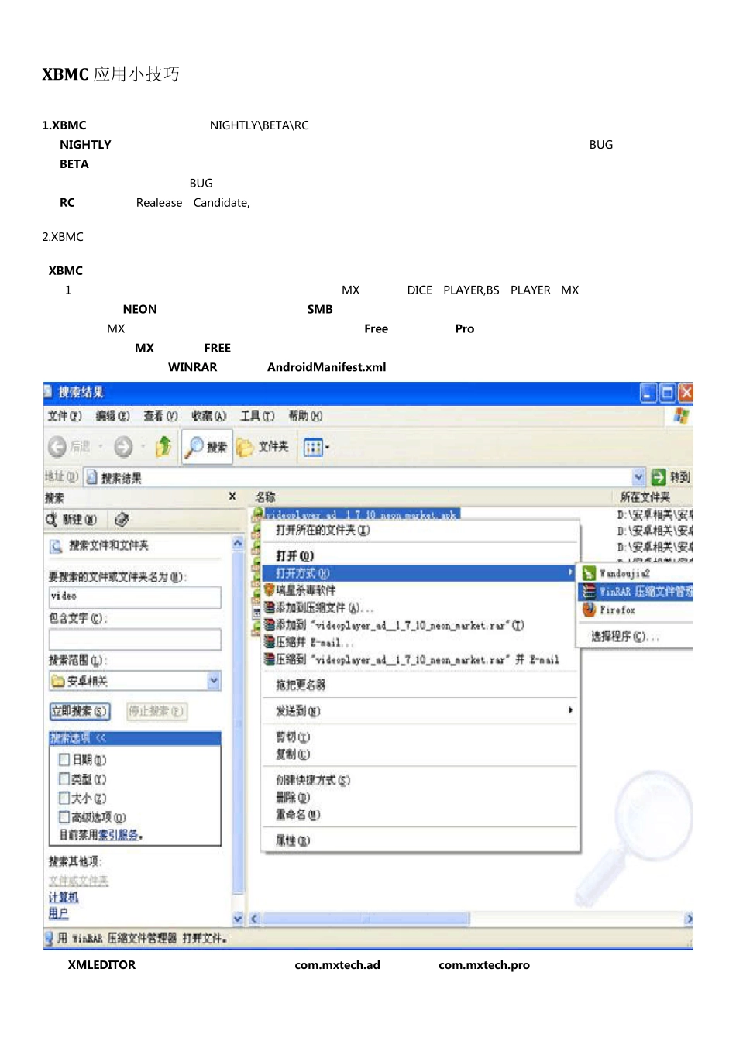Click the green Go (转到) arrow icon

tap(659, 477)
